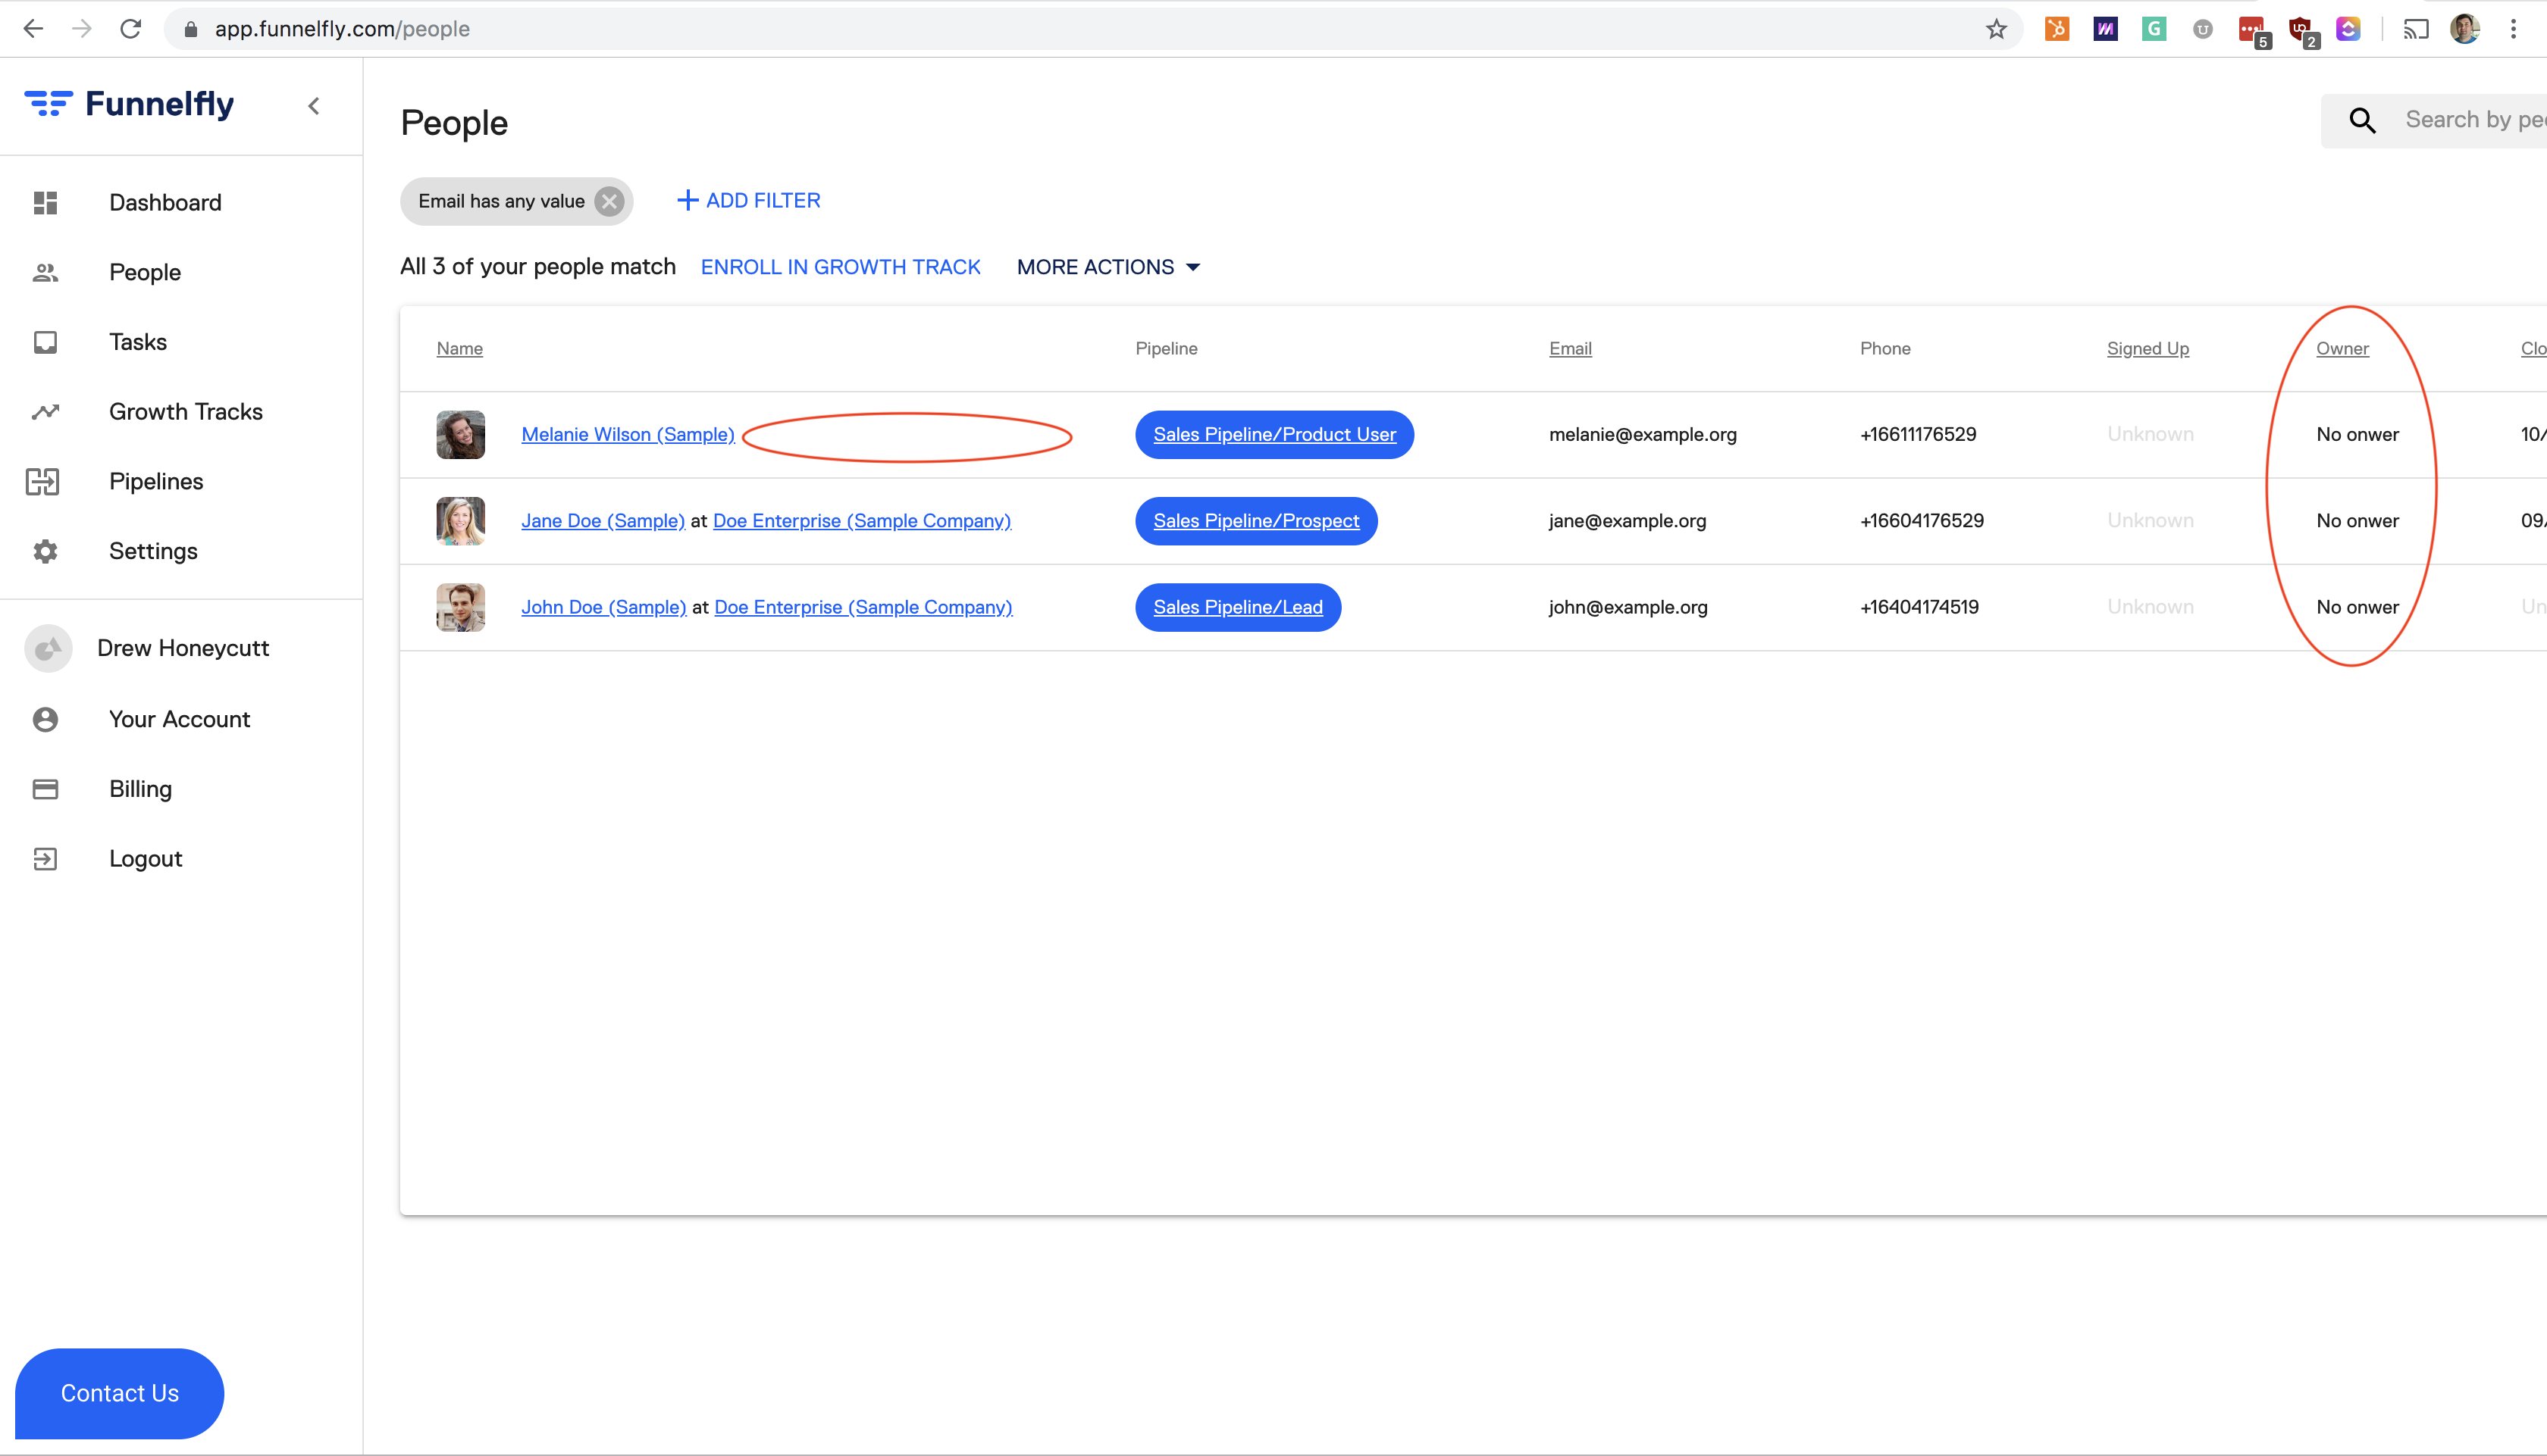Open Melanie Wilson (Sample) profile link
This screenshot has width=2547, height=1456.
coord(627,434)
